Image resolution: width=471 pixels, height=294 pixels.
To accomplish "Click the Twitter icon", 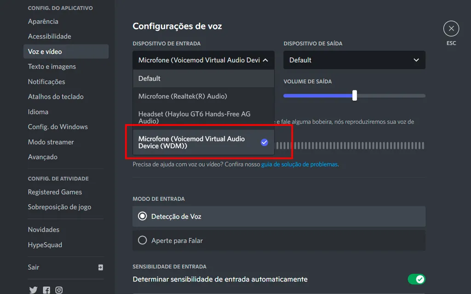I will click(33, 290).
